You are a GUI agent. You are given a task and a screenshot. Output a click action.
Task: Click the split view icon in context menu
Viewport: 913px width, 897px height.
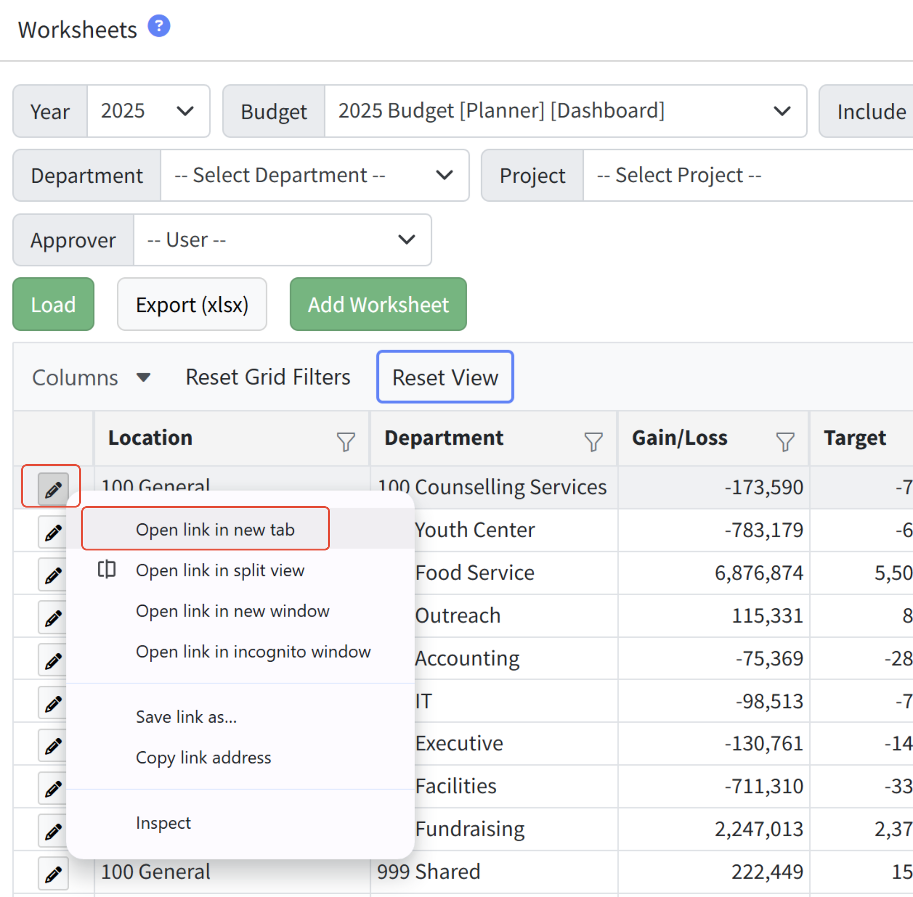(107, 569)
